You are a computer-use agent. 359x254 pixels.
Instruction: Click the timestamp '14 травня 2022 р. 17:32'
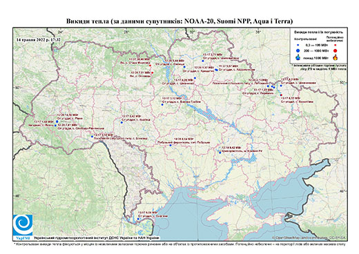39,39
